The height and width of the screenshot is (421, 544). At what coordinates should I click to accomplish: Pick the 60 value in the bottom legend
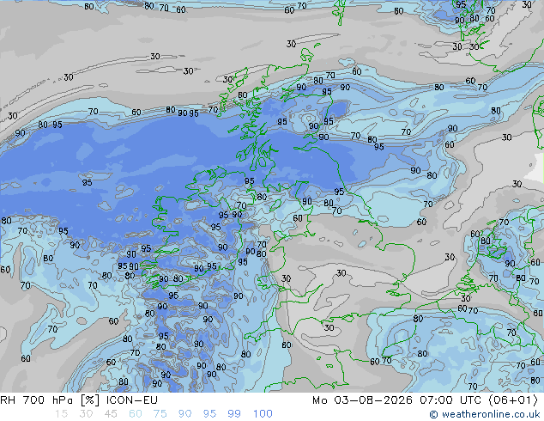(x=136, y=414)
